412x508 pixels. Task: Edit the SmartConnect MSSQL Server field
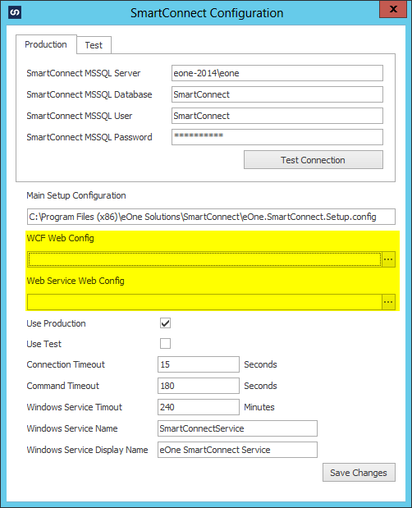pyautogui.click(x=277, y=73)
